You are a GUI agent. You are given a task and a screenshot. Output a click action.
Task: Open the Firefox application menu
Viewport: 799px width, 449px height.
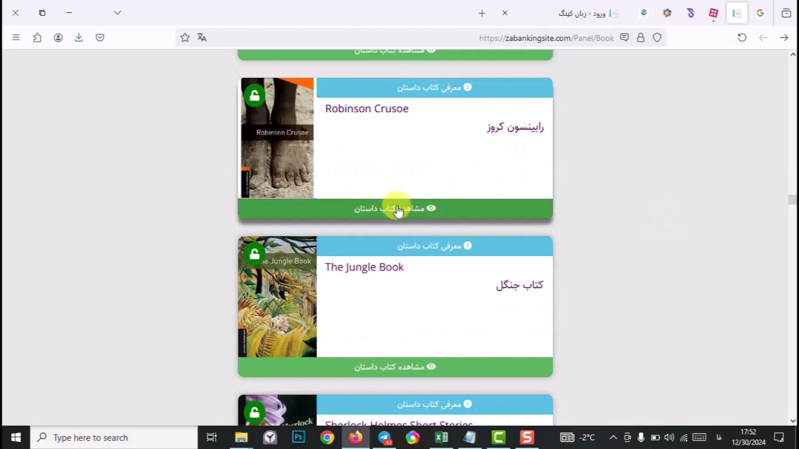16,37
